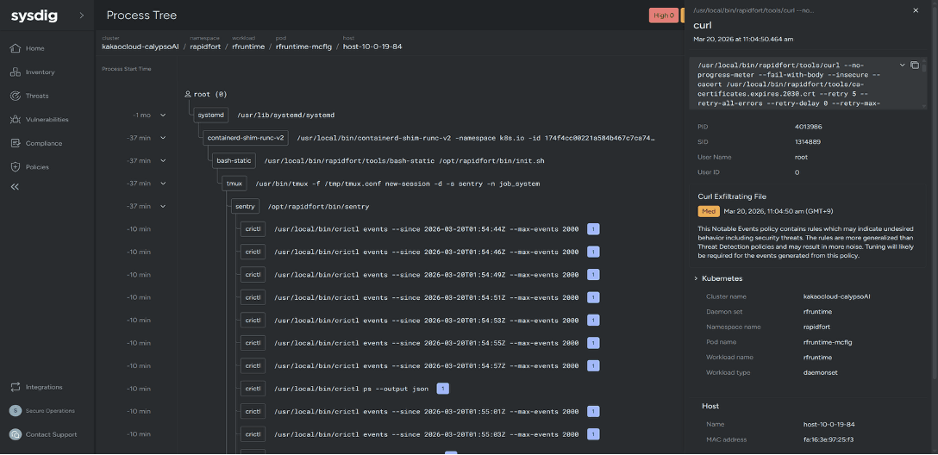
Task: Open Policies from the sidebar
Action: (37, 167)
